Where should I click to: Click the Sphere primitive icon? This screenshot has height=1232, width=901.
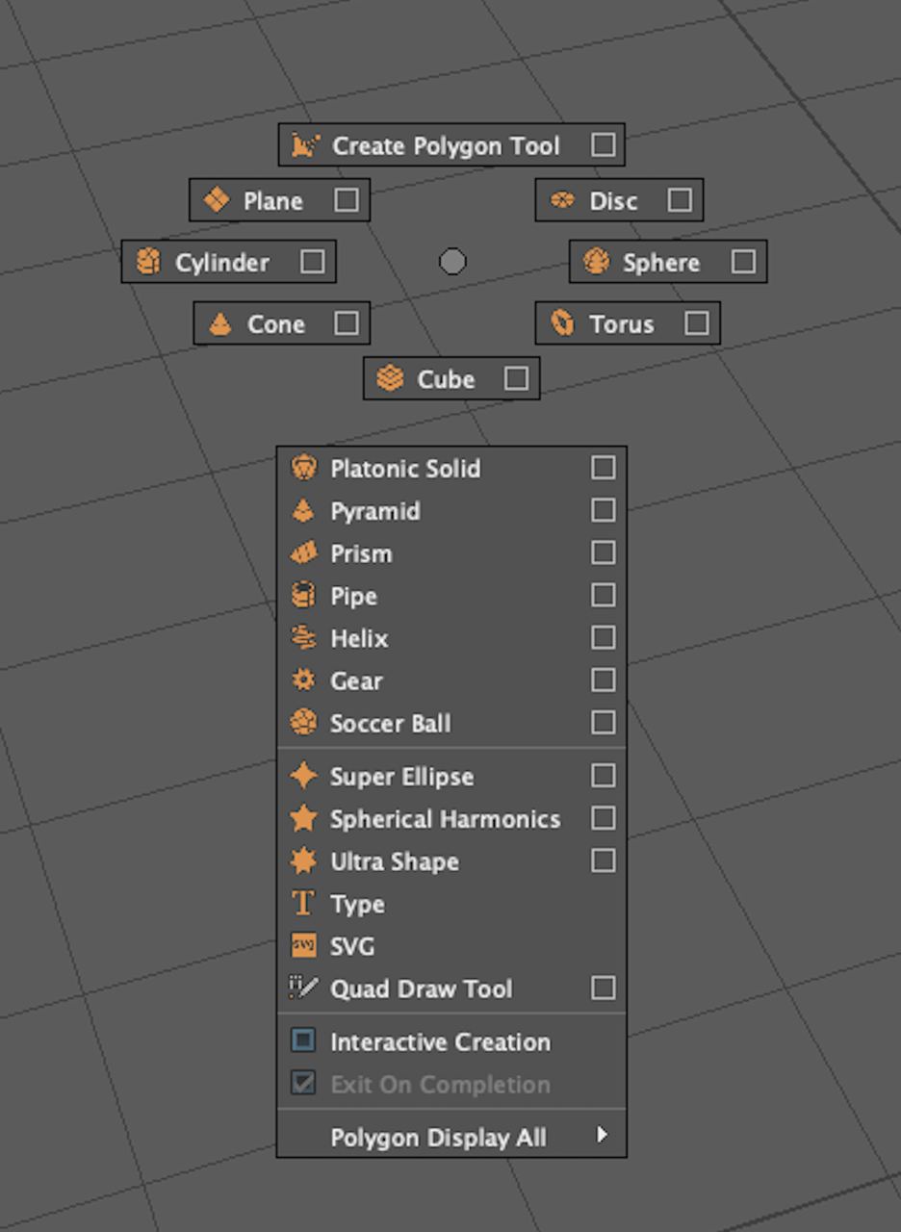click(x=596, y=262)
